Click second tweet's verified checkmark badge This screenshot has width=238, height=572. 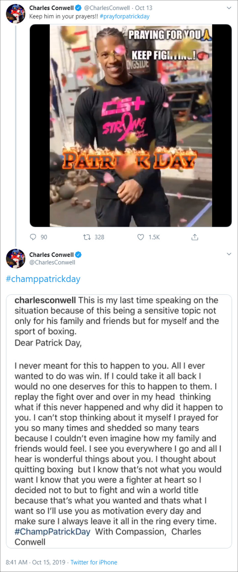pyautogui.click(x=78, y=255)
